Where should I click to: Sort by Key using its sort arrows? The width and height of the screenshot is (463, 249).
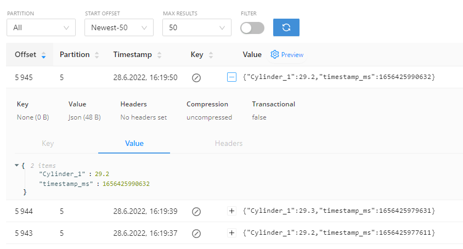pos(211,55)
